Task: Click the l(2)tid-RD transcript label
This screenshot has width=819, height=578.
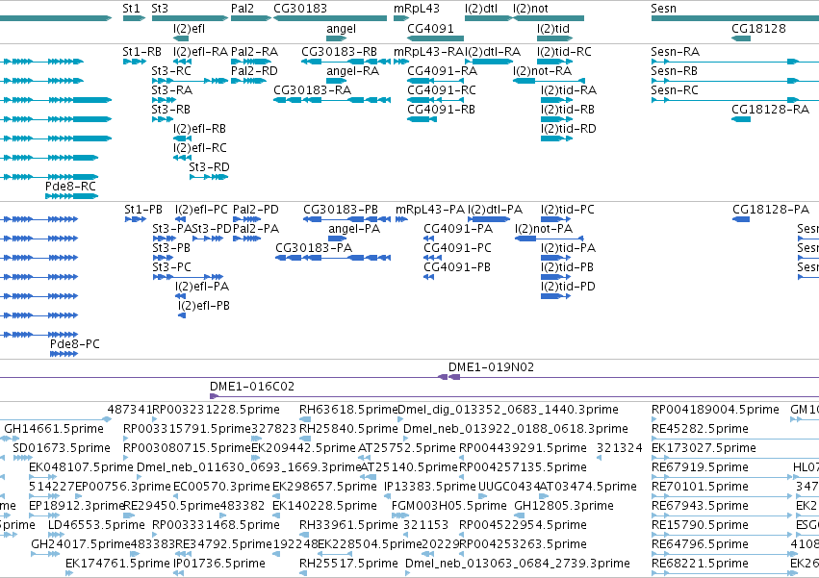Action: (568, 129)
